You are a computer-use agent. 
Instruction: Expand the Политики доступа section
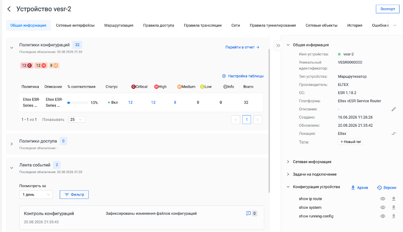pos(12,144)
